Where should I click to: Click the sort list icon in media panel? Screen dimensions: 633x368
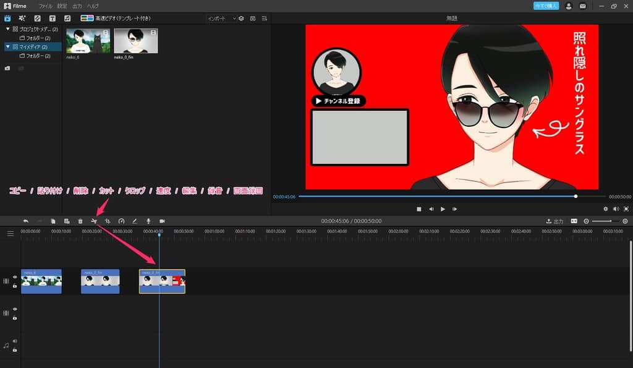point(265,19)
